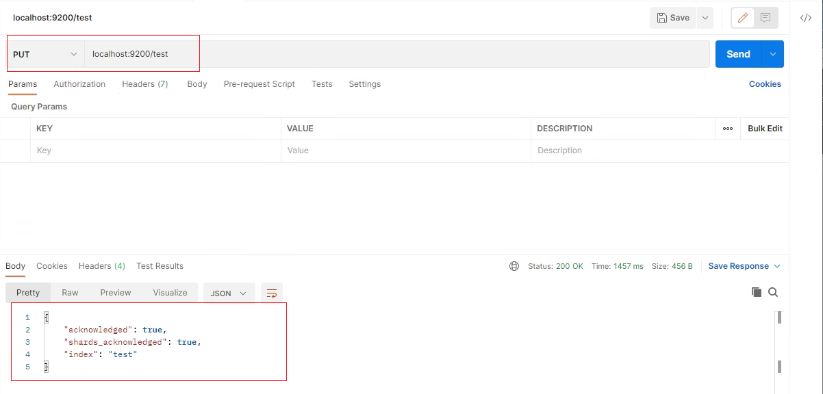
Task: Click the Description input cell
Action: 659,150
